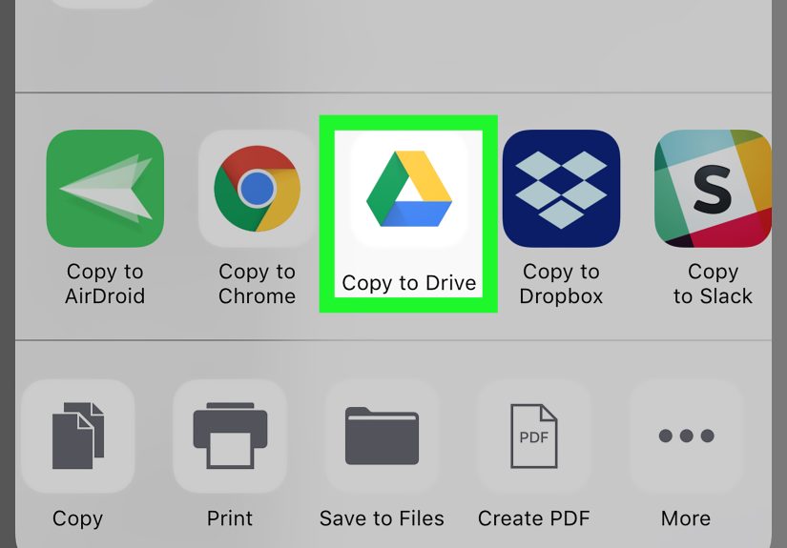Viewport: 787px width, 548px height.
Task: Tap the Save to Files folder icon
Action: [x=382, y=436]
